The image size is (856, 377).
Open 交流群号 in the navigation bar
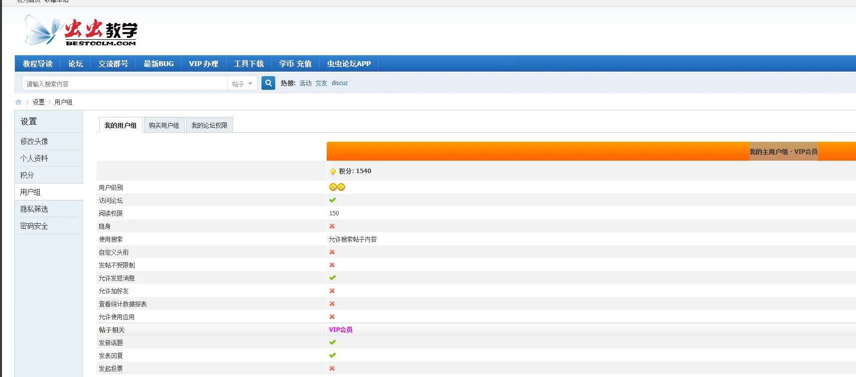(114, 64)
